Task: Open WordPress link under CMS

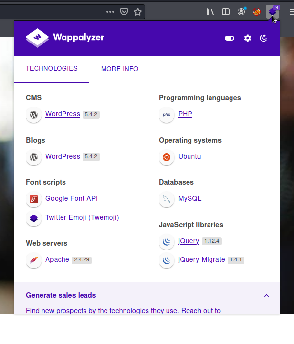Action: [x=63, y=114]
